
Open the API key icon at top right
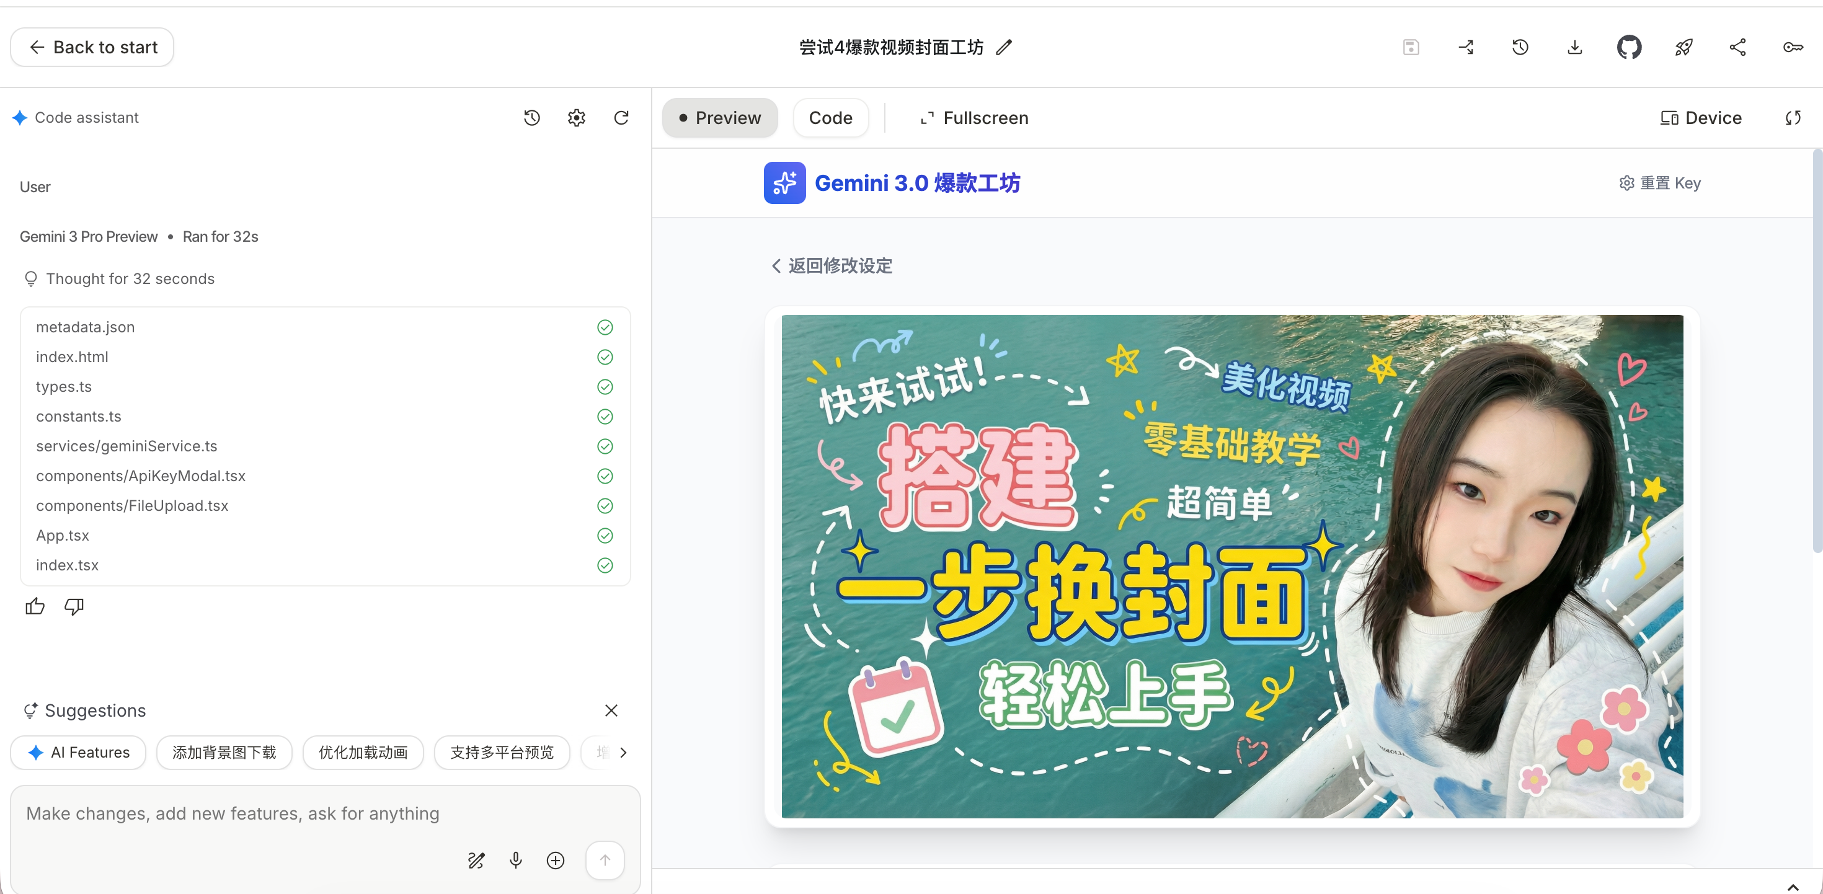point(1793,47)
